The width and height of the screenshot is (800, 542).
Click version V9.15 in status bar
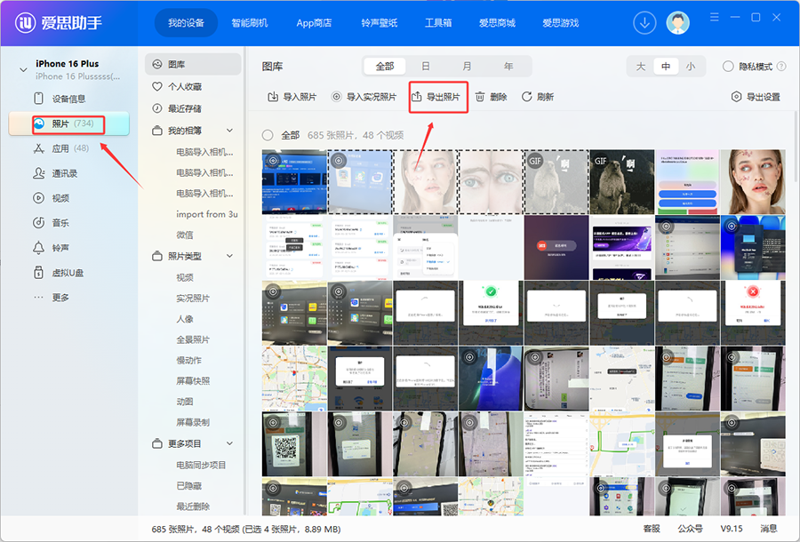pos(732,529)
